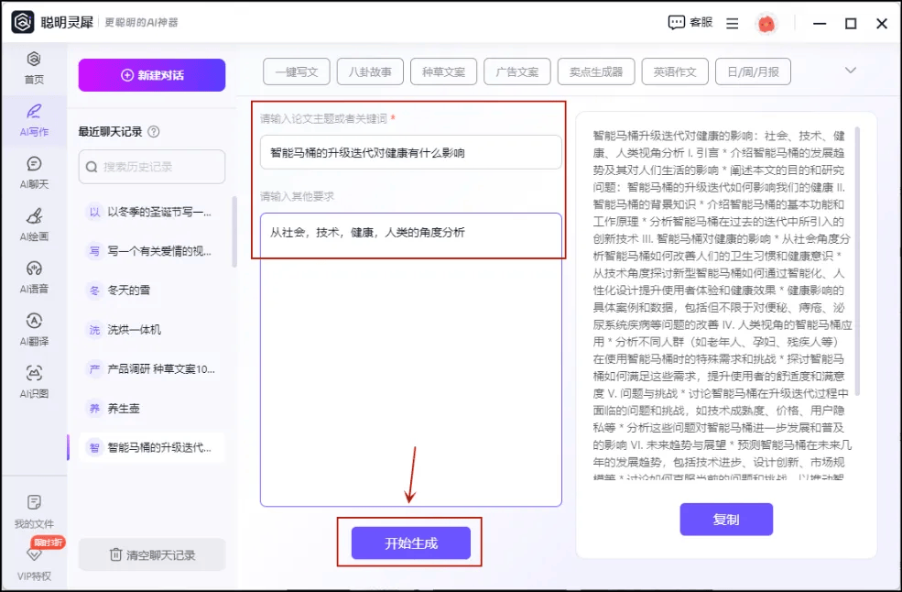Open the AI翻译 translation icon
Screen dimensions: 902x592
[34, 322]
